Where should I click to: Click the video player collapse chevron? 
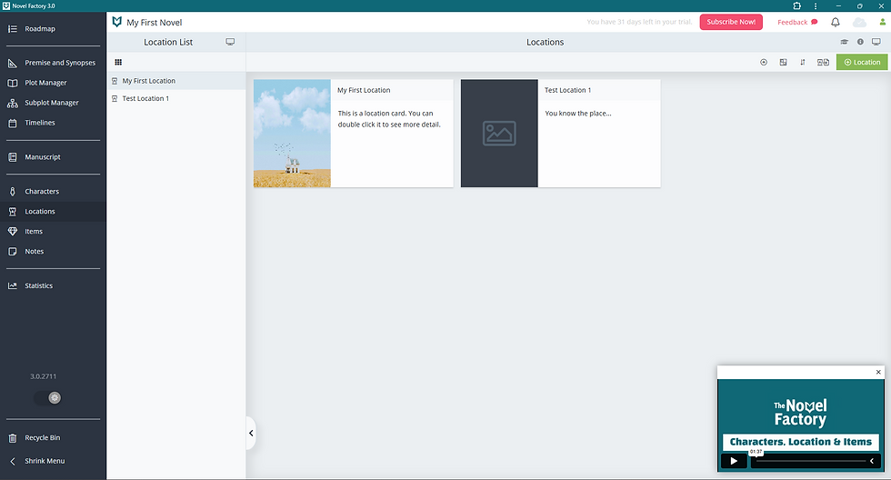click(872, 461)
